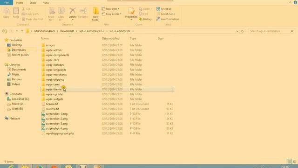
Task: Select Recent places in navigation pane
Action: click(20, 55)
